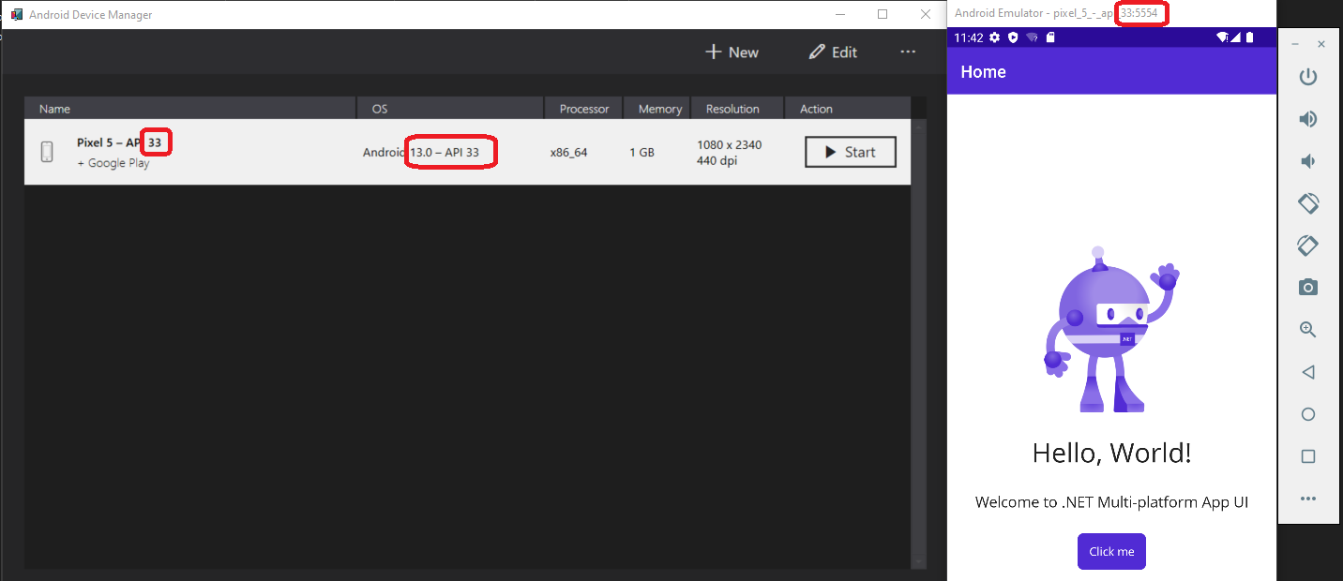The width and height of the screenshot is (1343, 581).
Task: Tap the SD card icon in status bar
Action: pos(1050,37)
